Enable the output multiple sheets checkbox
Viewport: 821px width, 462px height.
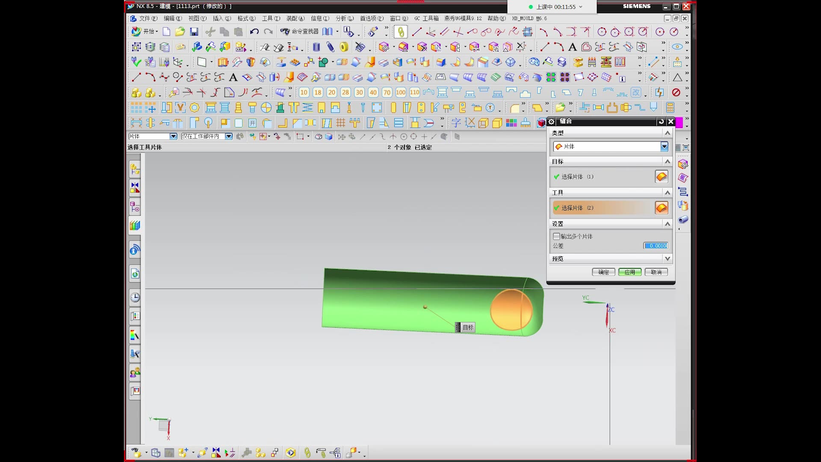(556, 236)
